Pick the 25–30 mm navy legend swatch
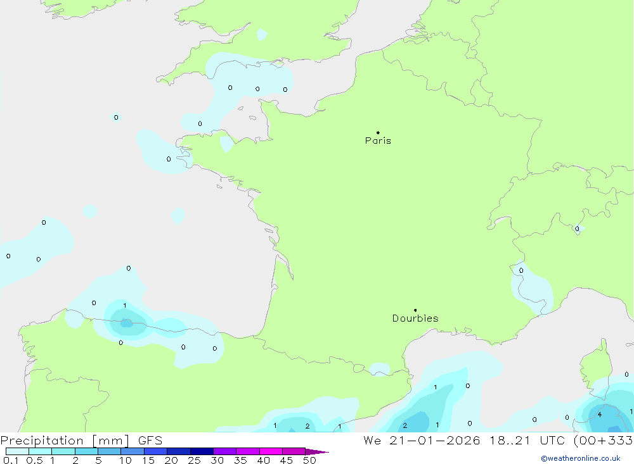634x464 pixels. (202, 451)
